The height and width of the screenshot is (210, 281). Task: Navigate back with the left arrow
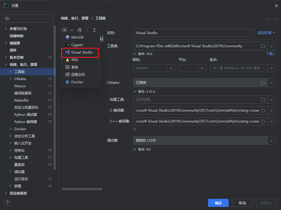pyautogui.click(x=268, y=19)
